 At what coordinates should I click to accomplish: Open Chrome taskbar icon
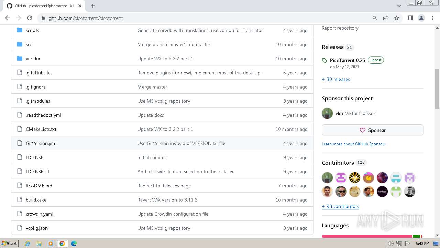pos(62,244)
